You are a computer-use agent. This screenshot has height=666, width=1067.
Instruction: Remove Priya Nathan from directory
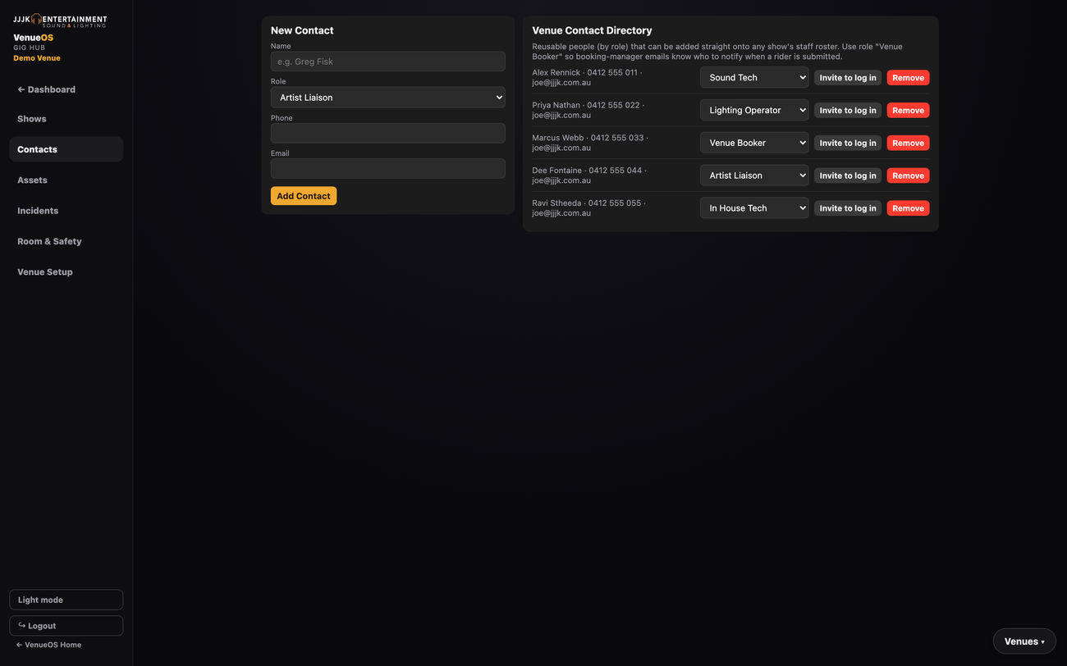coord(909,110)
